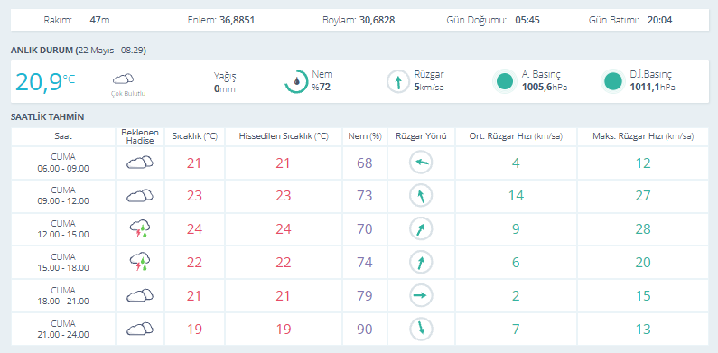Click the Nem (%) column header
This screenshot has width=718, height=353.
tap(365, 136)
